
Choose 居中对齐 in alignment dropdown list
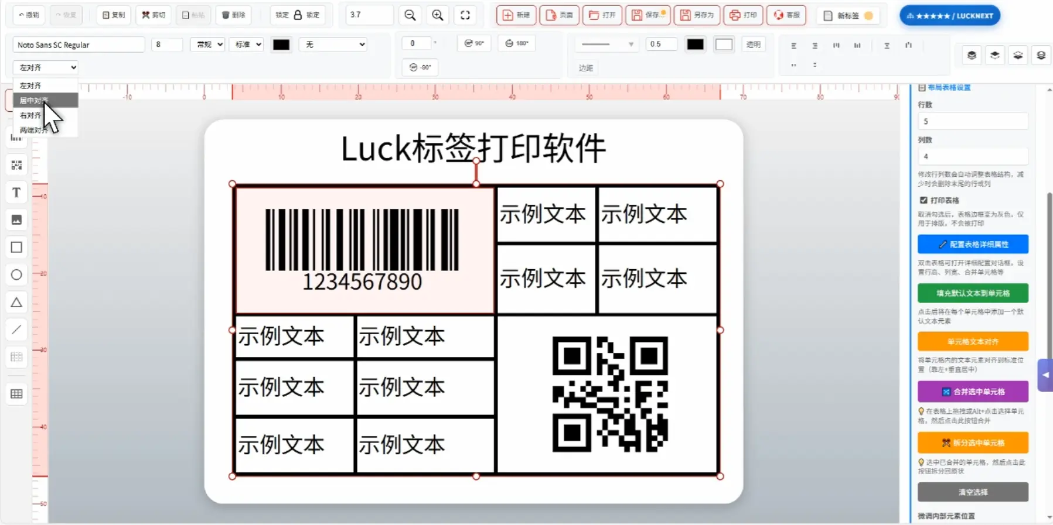point(46,101)
